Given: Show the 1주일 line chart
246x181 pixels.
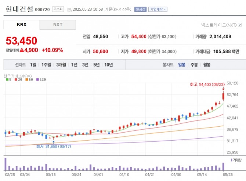Looking at the screenshot, I should [46, 65].
